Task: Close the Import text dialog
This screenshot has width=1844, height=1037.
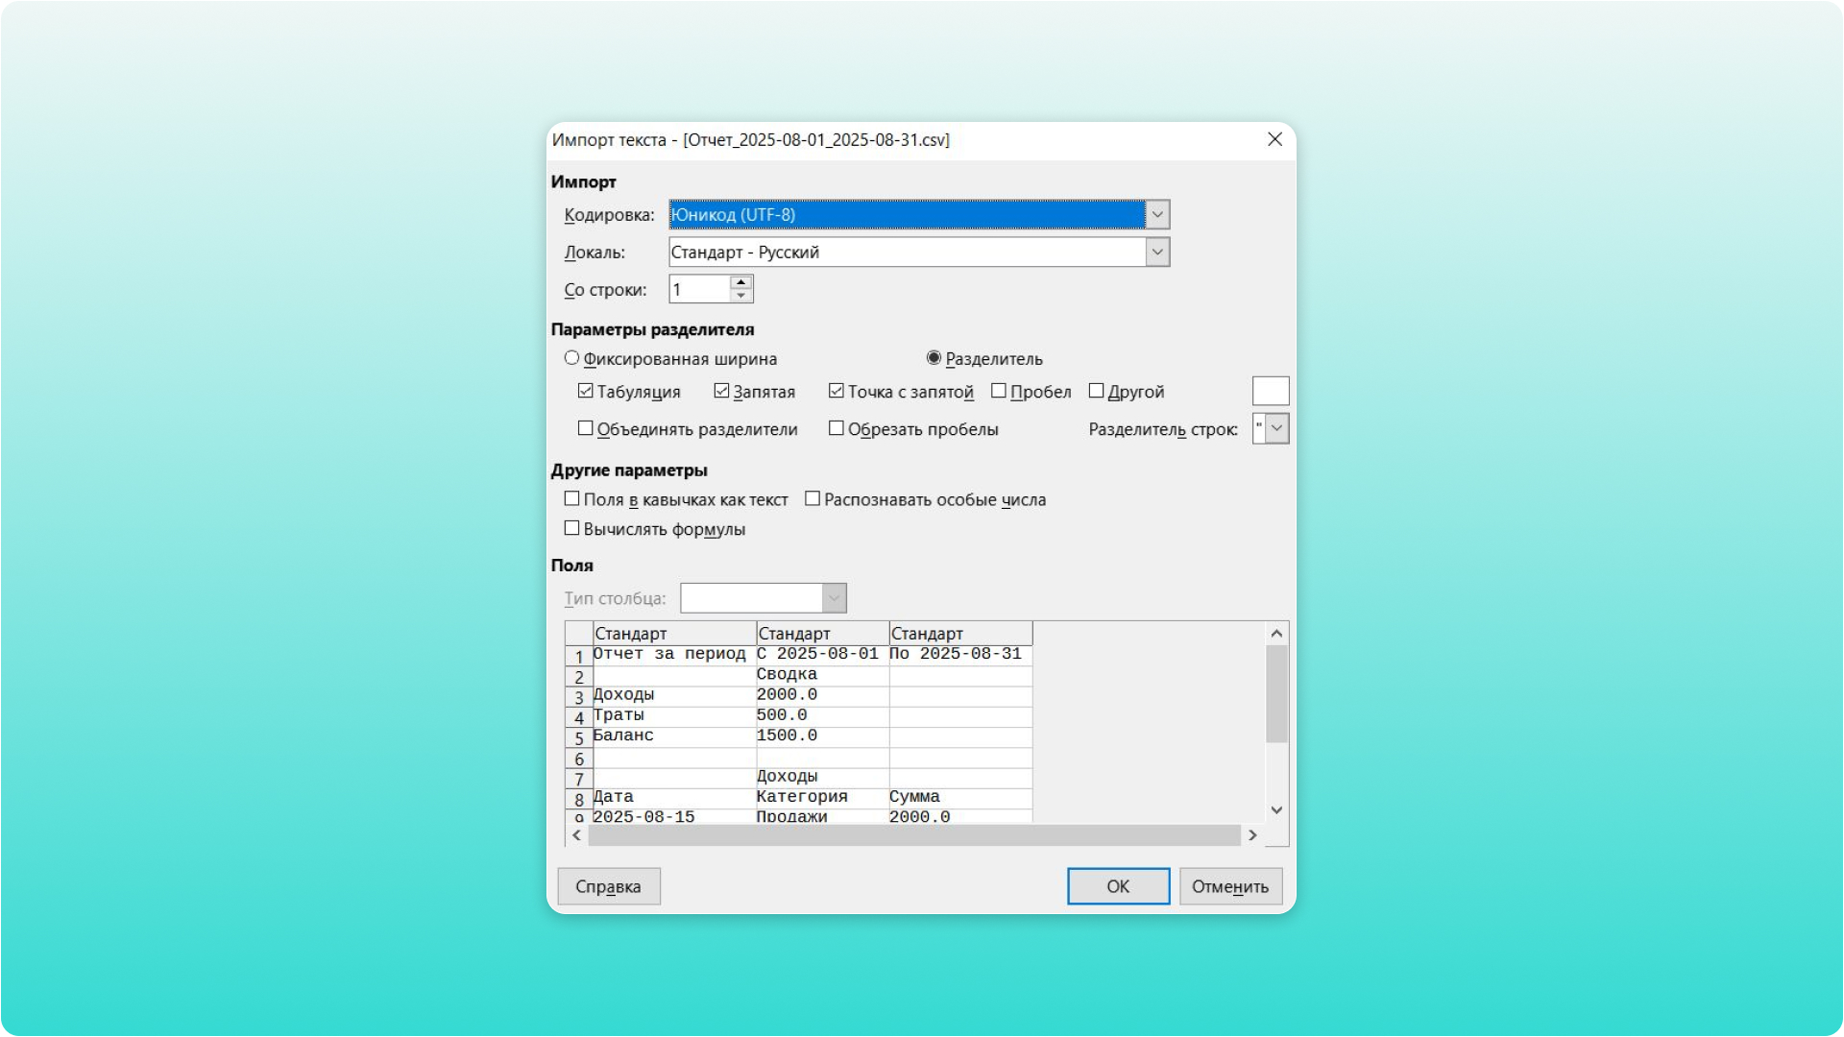Action: pyautogui.click(x=1274, y=139)
